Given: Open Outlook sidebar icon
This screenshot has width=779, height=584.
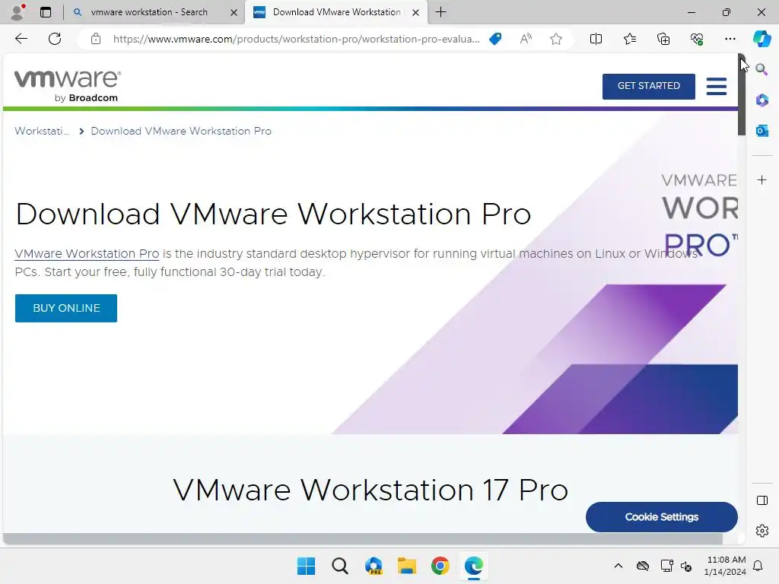Looking at the screenshot, I should 762,131.
